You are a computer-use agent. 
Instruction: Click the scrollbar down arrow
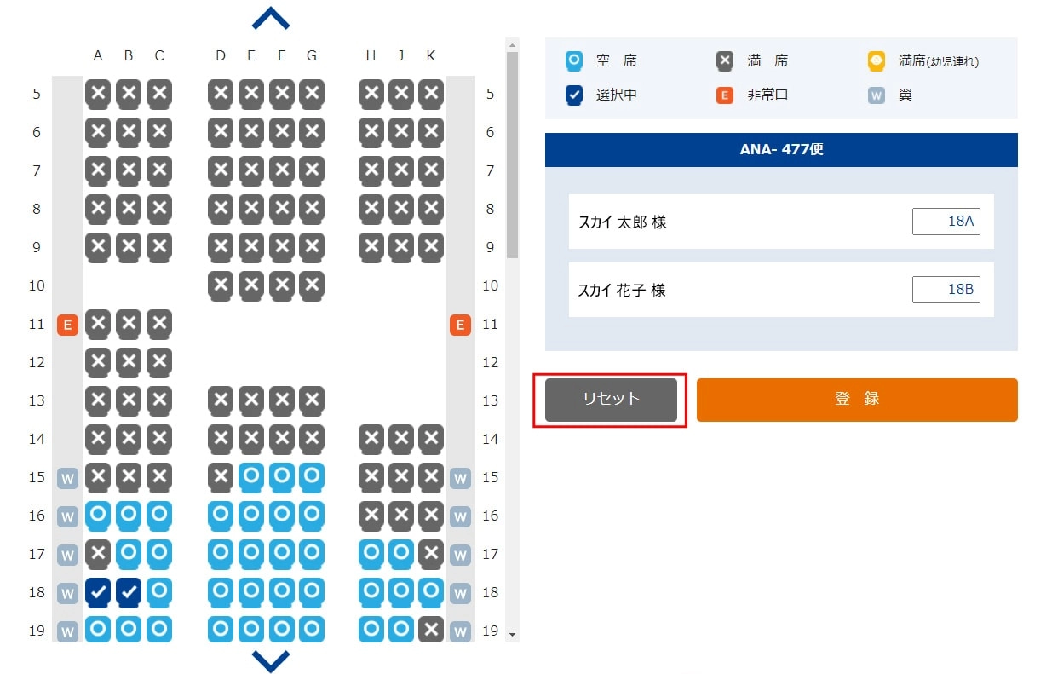pyautogui.click(x=512, y=635)
